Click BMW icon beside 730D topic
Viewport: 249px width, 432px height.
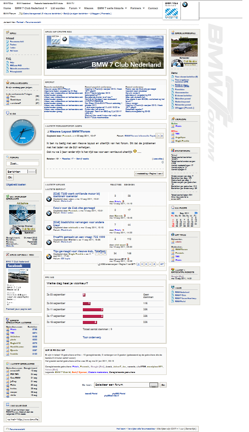coord(49,199)
